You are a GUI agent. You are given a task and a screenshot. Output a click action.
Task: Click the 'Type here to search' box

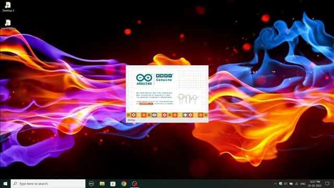coord(48,183)
